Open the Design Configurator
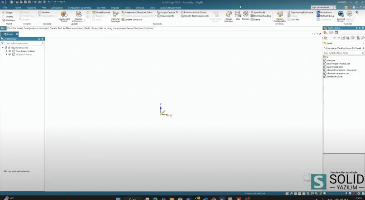 279,16
